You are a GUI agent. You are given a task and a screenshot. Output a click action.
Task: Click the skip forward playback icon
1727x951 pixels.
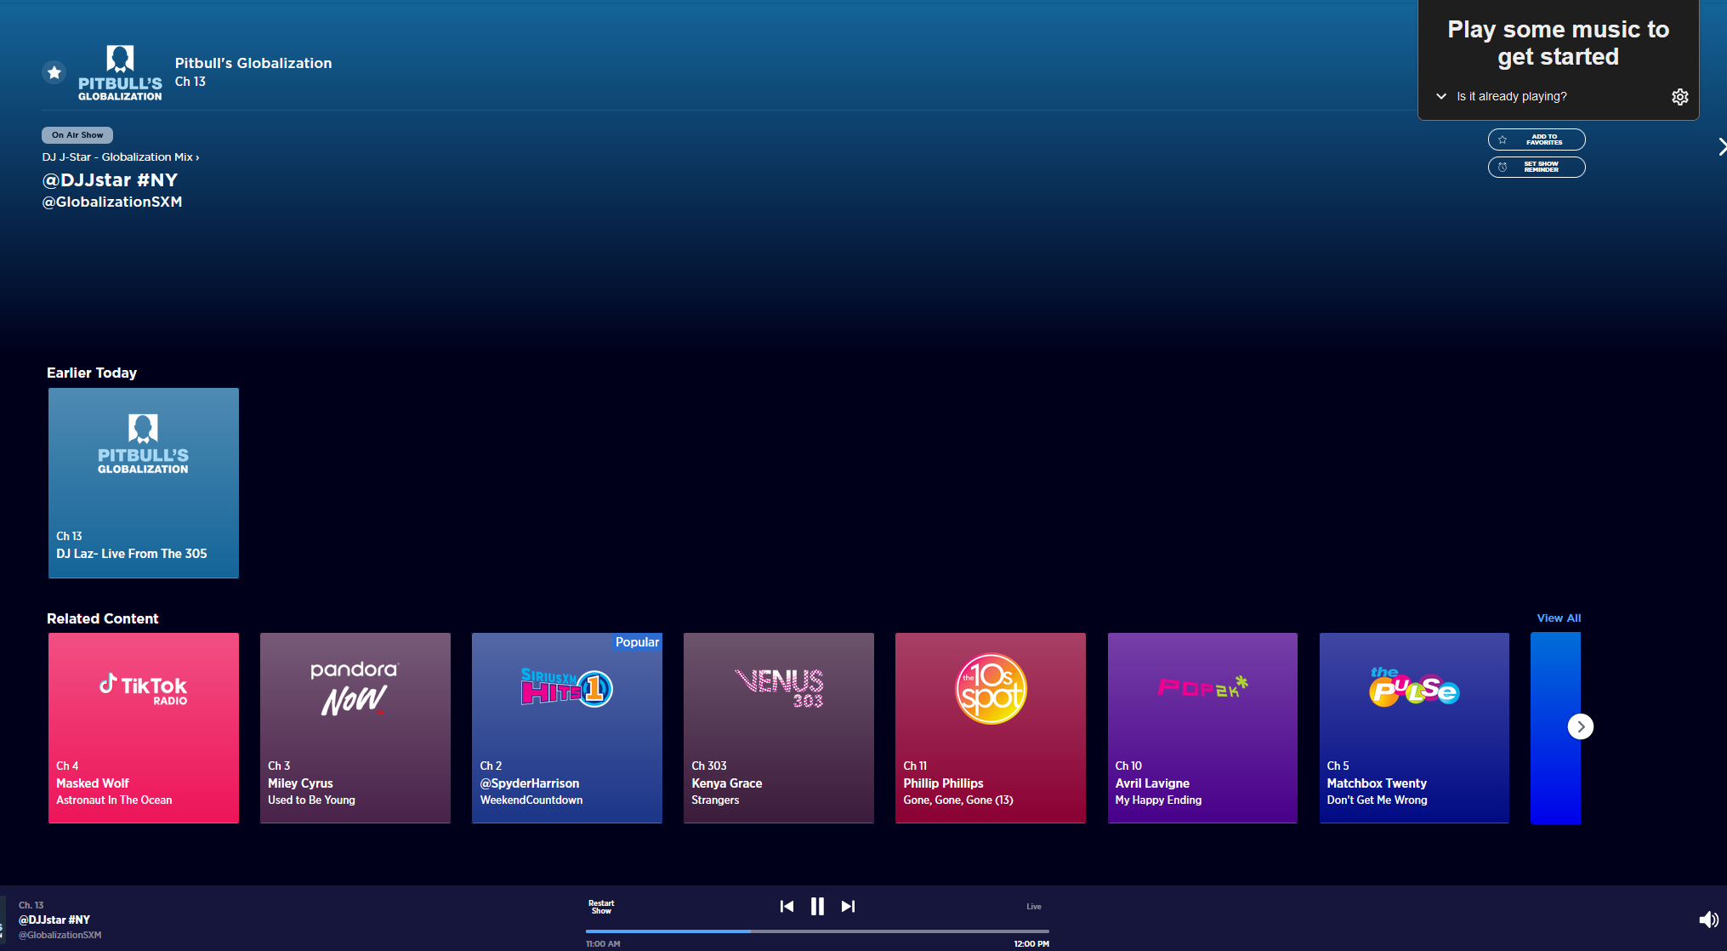tap(848, 906)
